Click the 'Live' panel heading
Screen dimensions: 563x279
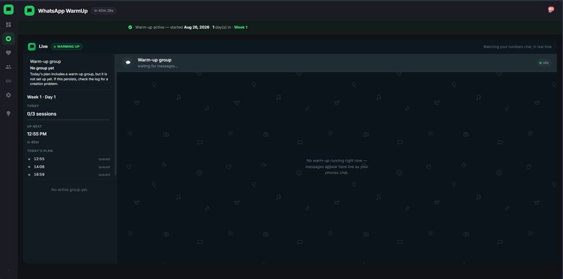[x=43, y=47]
